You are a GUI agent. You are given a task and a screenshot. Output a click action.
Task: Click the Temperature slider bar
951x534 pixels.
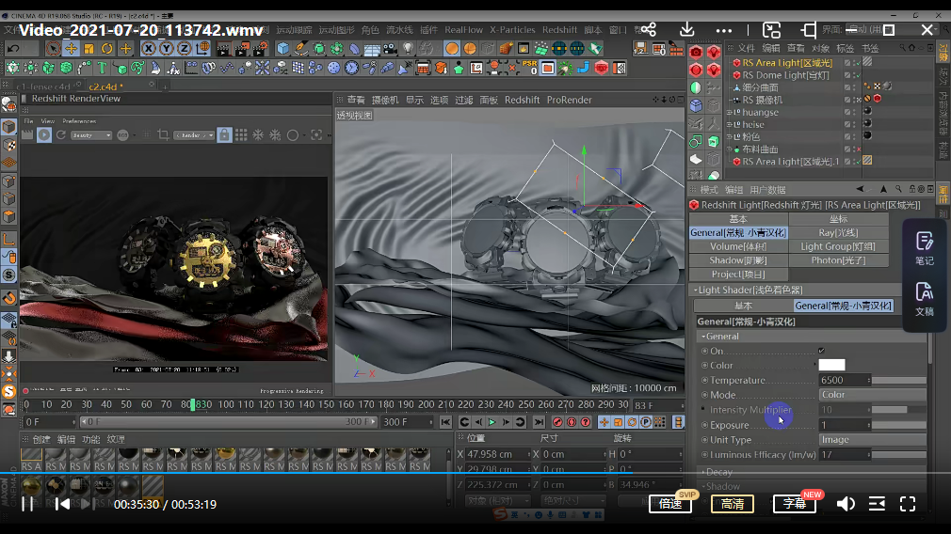tap(899, 380)
